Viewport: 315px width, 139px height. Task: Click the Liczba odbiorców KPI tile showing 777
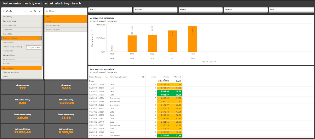(x=22, y=87)
